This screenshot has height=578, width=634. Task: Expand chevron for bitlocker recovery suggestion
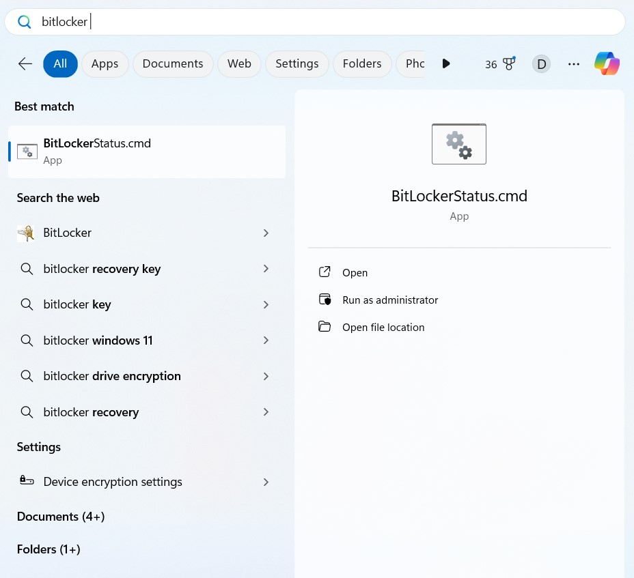tap(266, 411)
